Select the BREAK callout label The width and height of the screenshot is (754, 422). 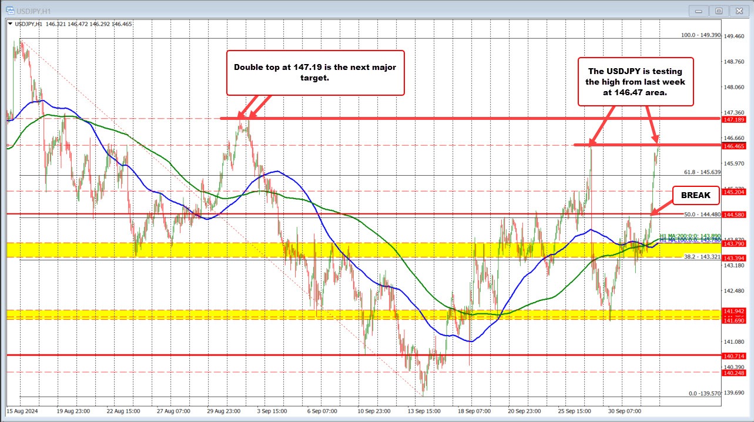click(696, 195)
